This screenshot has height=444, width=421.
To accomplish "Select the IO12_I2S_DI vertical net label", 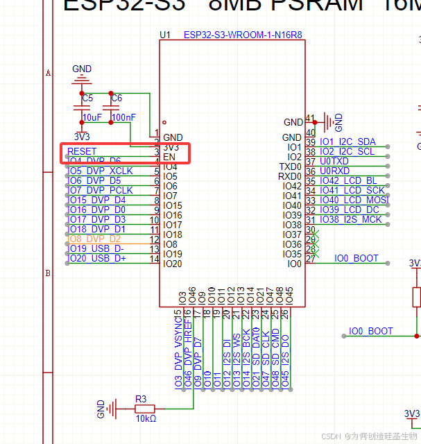I will pos(227,363).
